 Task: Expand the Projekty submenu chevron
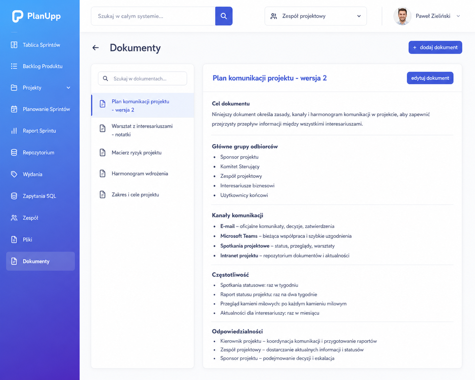(68, 88)
